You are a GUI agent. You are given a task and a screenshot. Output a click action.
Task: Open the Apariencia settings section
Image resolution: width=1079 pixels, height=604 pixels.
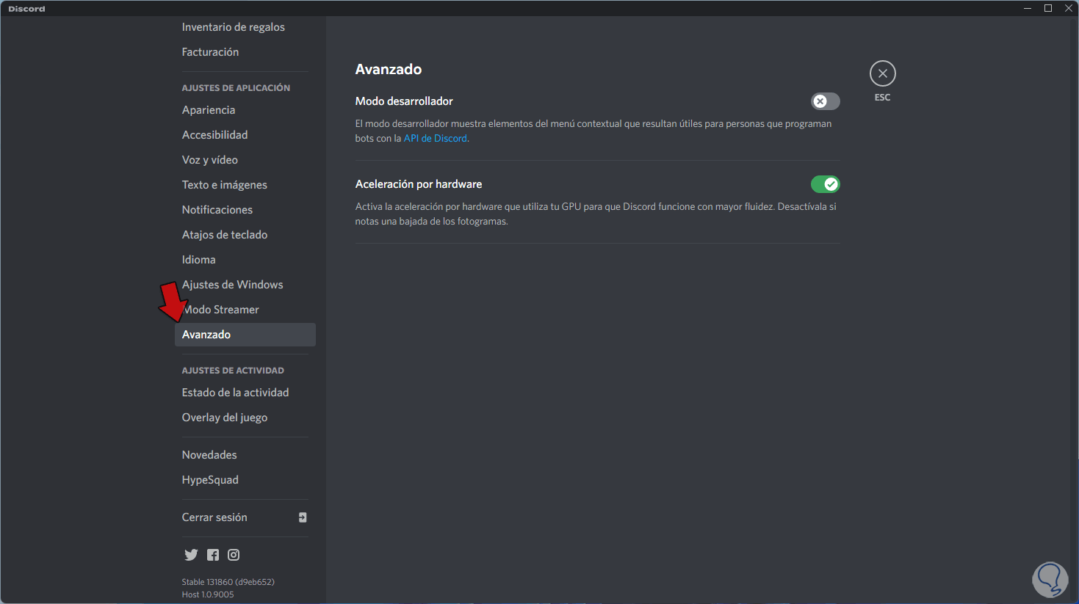coord(209,110)
